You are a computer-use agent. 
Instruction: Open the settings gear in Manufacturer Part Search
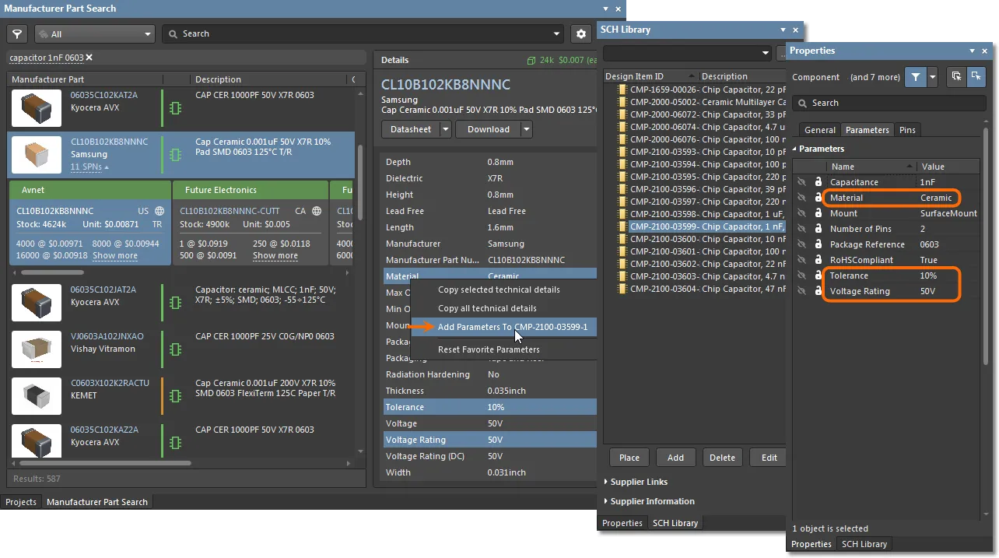click(580, 34)
